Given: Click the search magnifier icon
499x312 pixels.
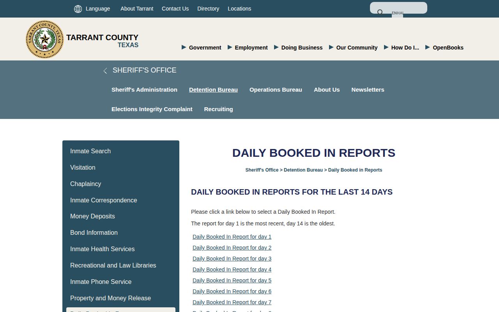Looking at the screenshot, I should point(380,12).
